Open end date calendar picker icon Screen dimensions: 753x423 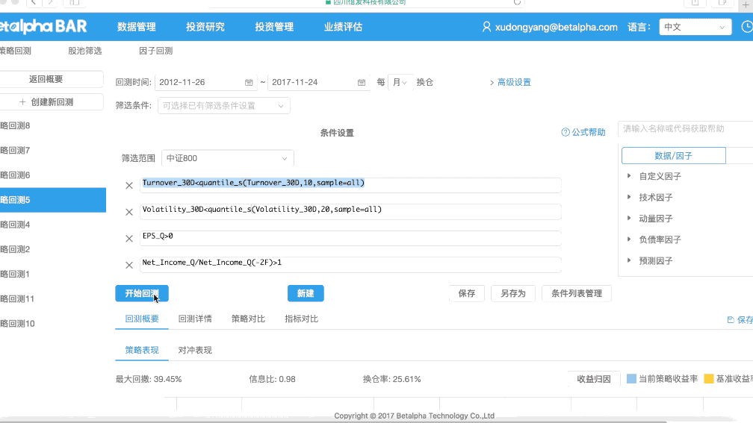tap(362, 83)
